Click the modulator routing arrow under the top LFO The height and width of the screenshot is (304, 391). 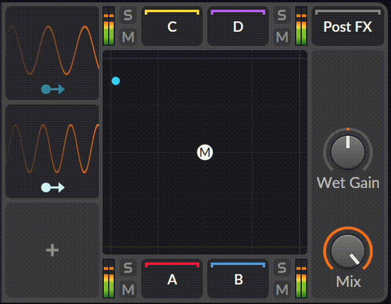tap(53, 89)
